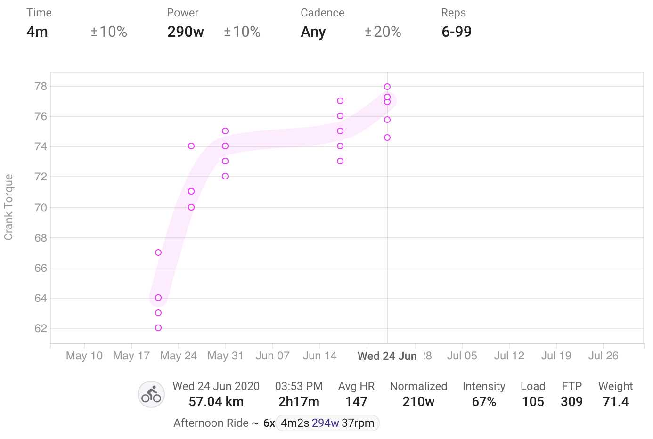
Task: Open the Power ±10% tolerance selector
Action: [242, 32]
